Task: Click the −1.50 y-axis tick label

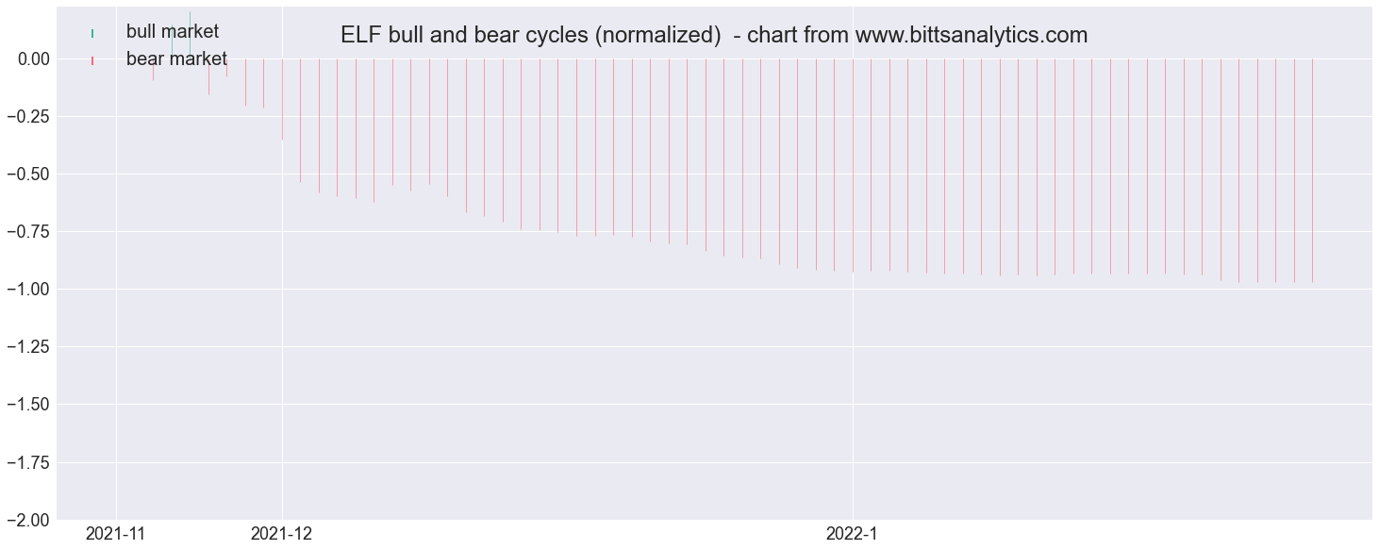Action: pos(27,405)
